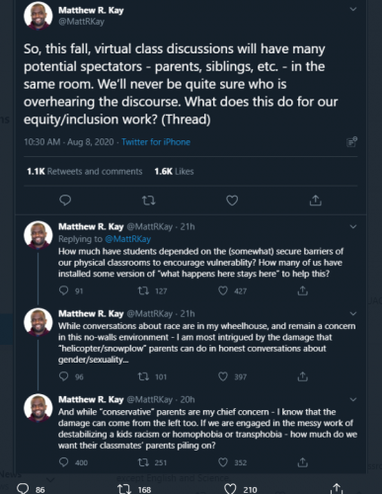Like the reply with 427 likes

tap(223, 290)
